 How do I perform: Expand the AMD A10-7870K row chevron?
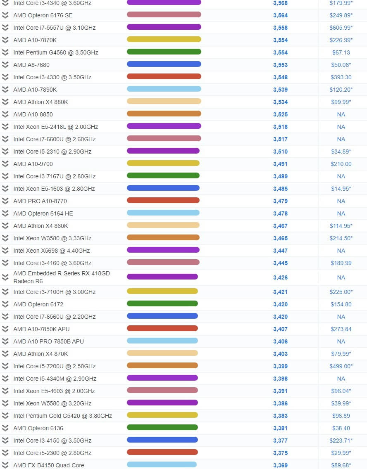5,40
